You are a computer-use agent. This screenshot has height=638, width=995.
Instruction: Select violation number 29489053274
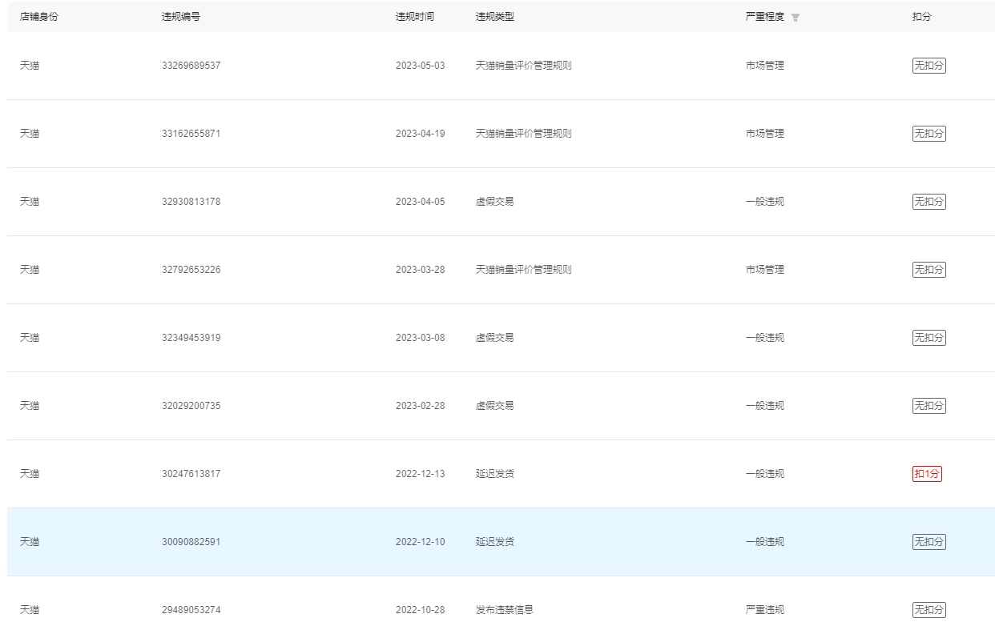191,610
